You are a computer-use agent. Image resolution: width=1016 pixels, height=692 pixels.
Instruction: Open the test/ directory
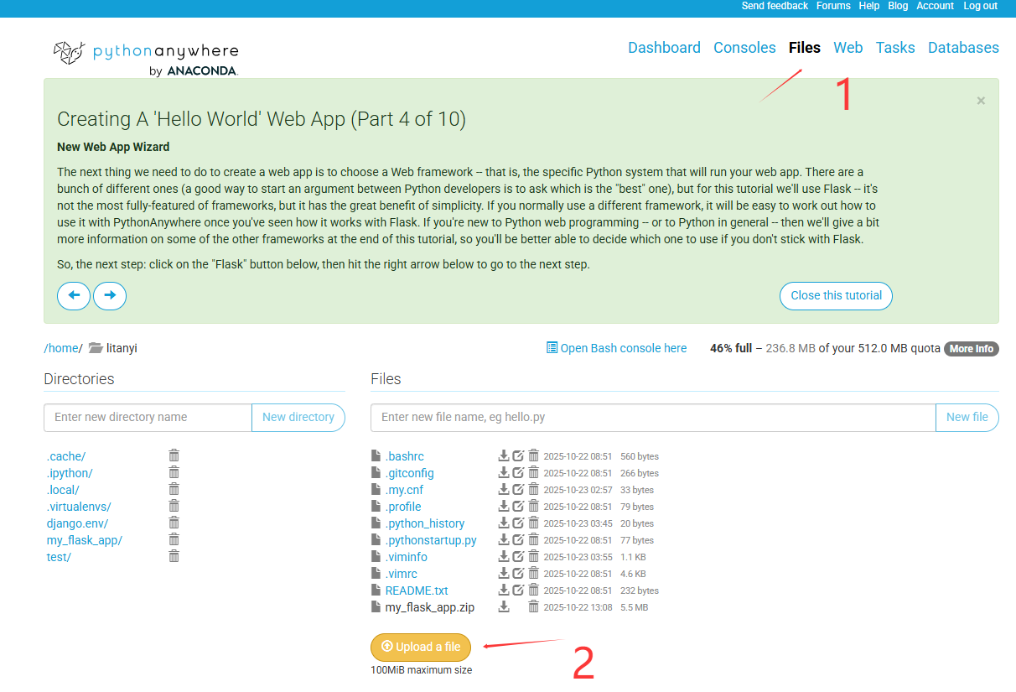[x=59, y=557]
